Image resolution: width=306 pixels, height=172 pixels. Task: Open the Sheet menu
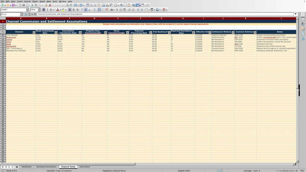click(42, 2)
